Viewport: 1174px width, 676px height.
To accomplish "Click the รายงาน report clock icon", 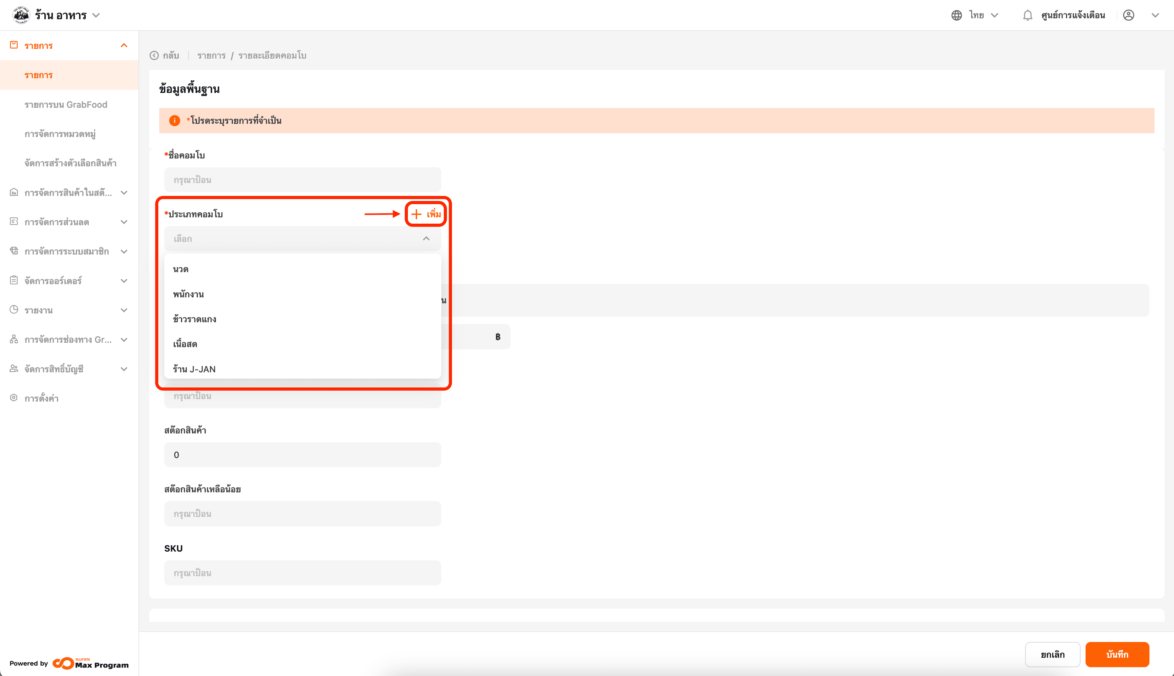I will (14, 310).
